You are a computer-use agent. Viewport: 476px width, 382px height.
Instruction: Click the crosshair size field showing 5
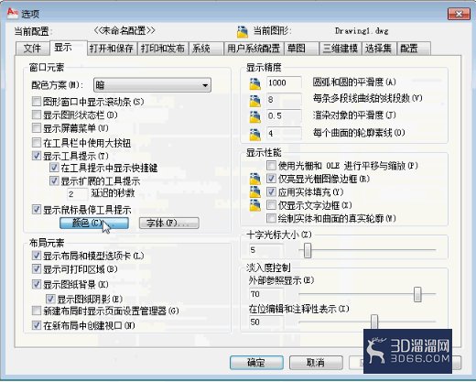coord(265,250)
